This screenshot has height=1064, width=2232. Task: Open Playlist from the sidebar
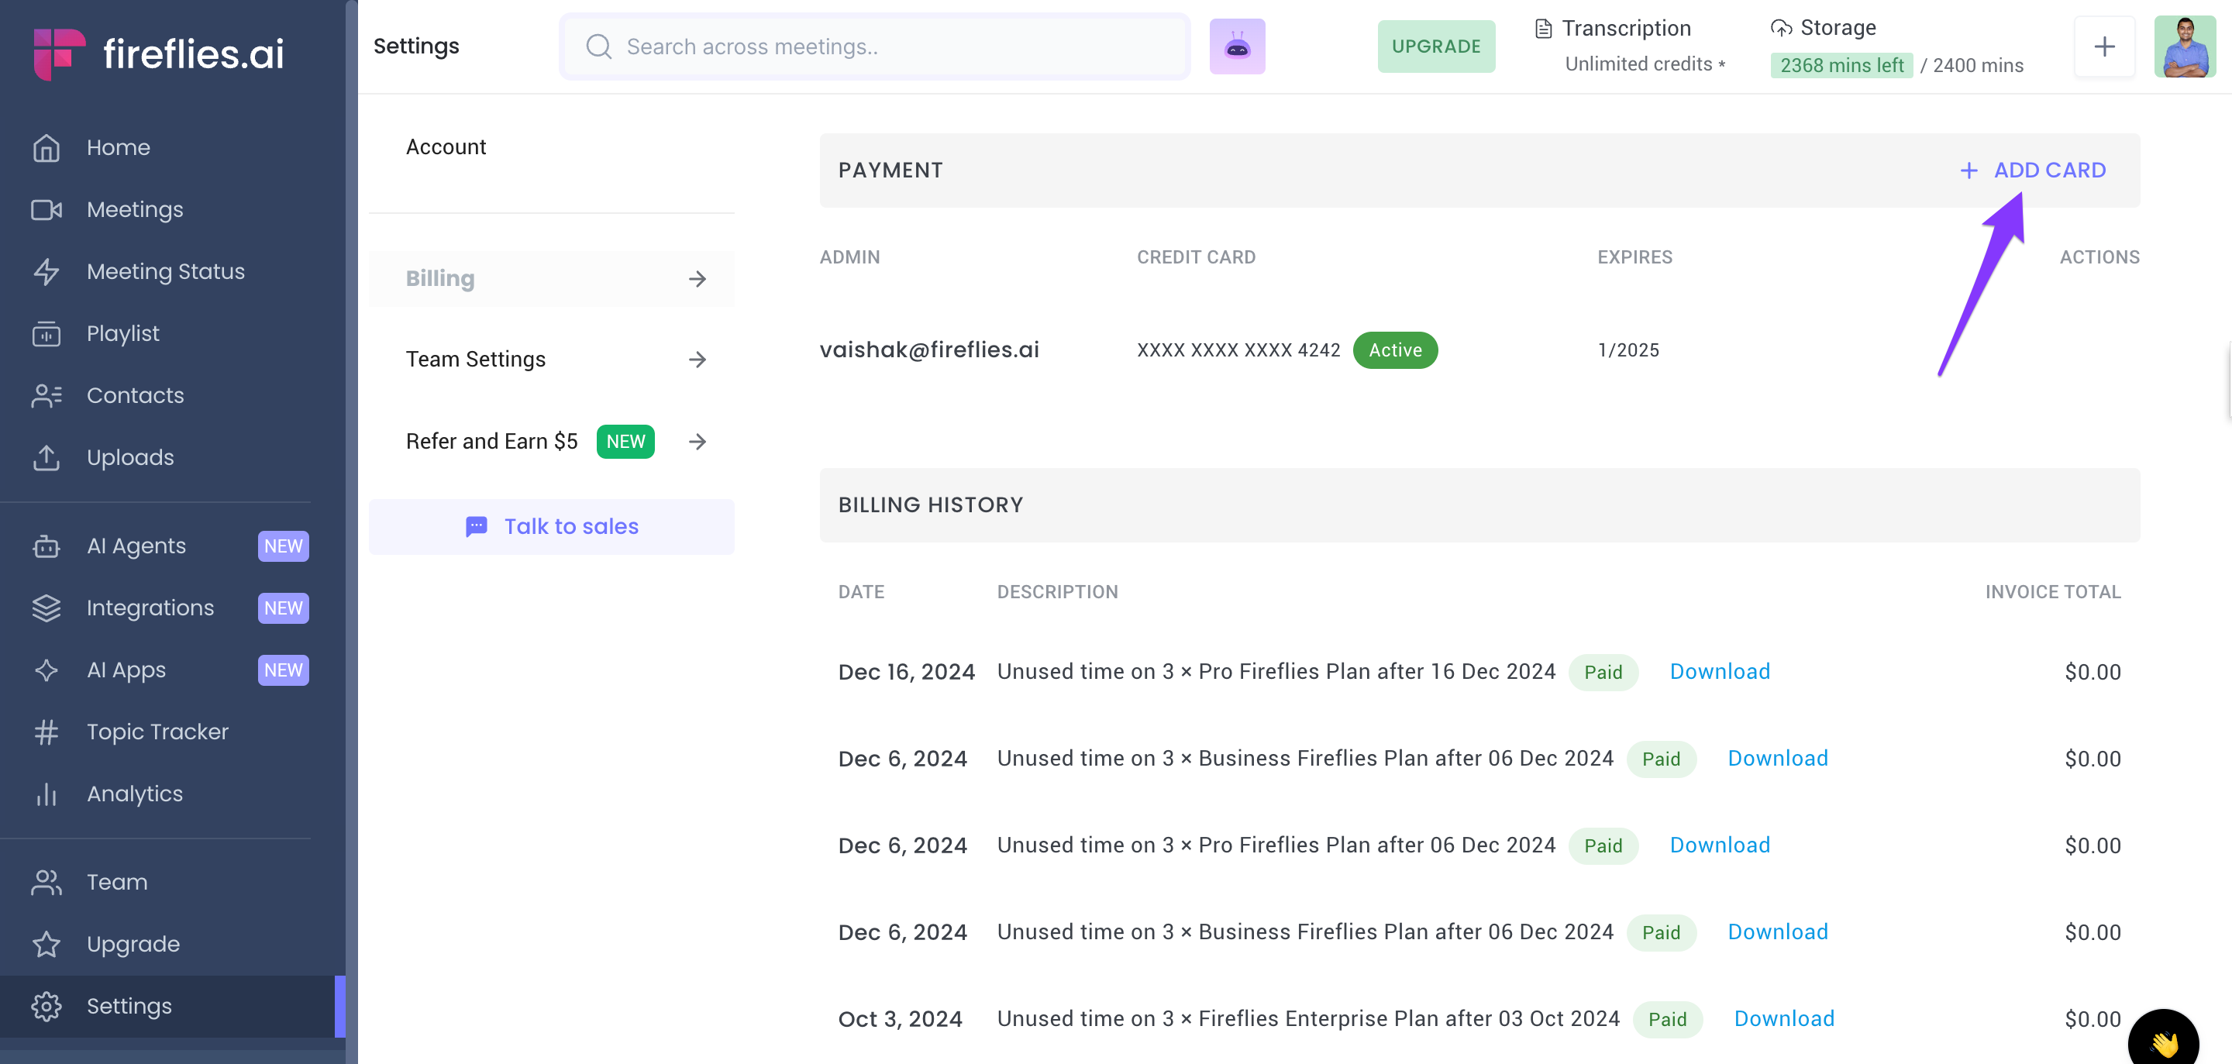coord(122,332)
